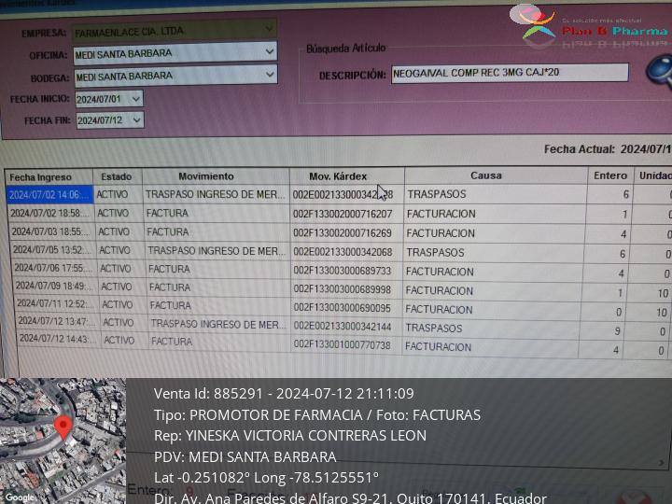Image resolution: width=672 pixels, height=504 pixels.
Task: Click Kárdex number 002F133002000716207
Action: click(343, 214)
